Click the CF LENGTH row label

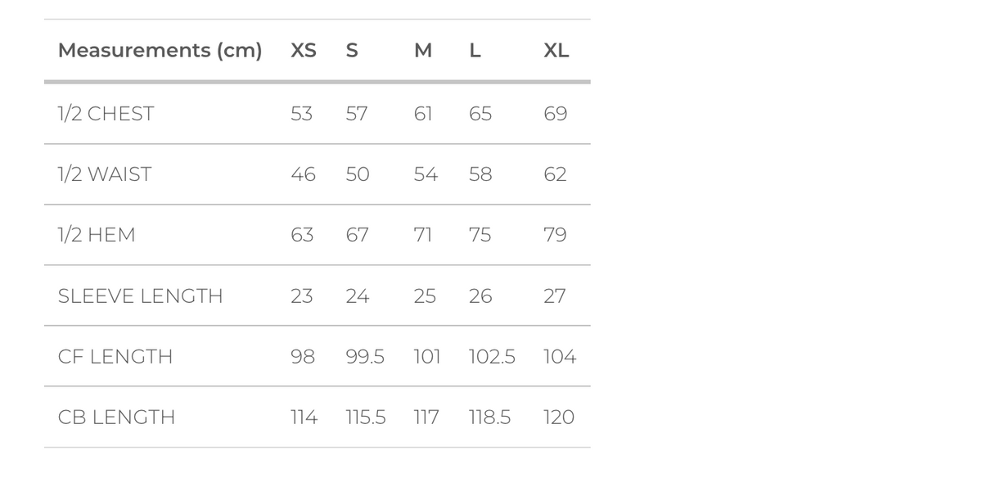point(115,357)
